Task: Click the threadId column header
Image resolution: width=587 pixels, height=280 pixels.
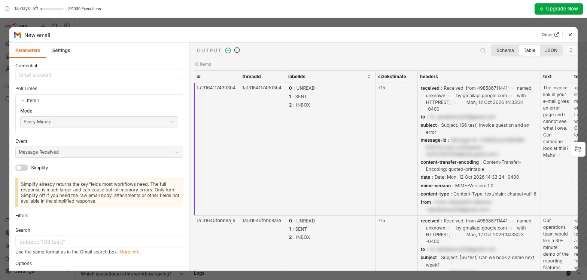Action: click(x=263, y=77)
